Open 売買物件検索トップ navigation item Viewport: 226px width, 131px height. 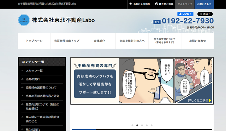pos(67,41)
